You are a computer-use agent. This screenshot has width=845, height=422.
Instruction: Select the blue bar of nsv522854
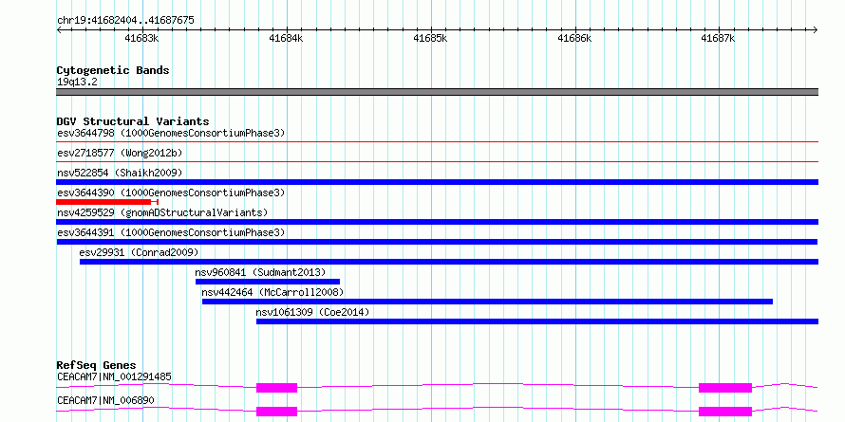pyautogui.click(x=437, y=182)
